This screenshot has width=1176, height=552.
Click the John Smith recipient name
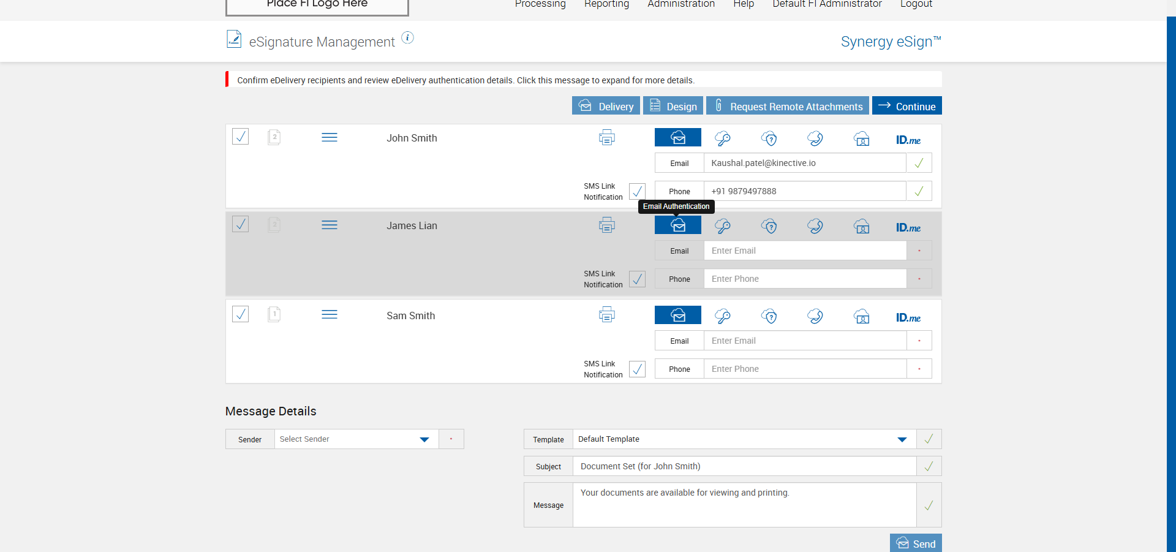coord(412,138)
